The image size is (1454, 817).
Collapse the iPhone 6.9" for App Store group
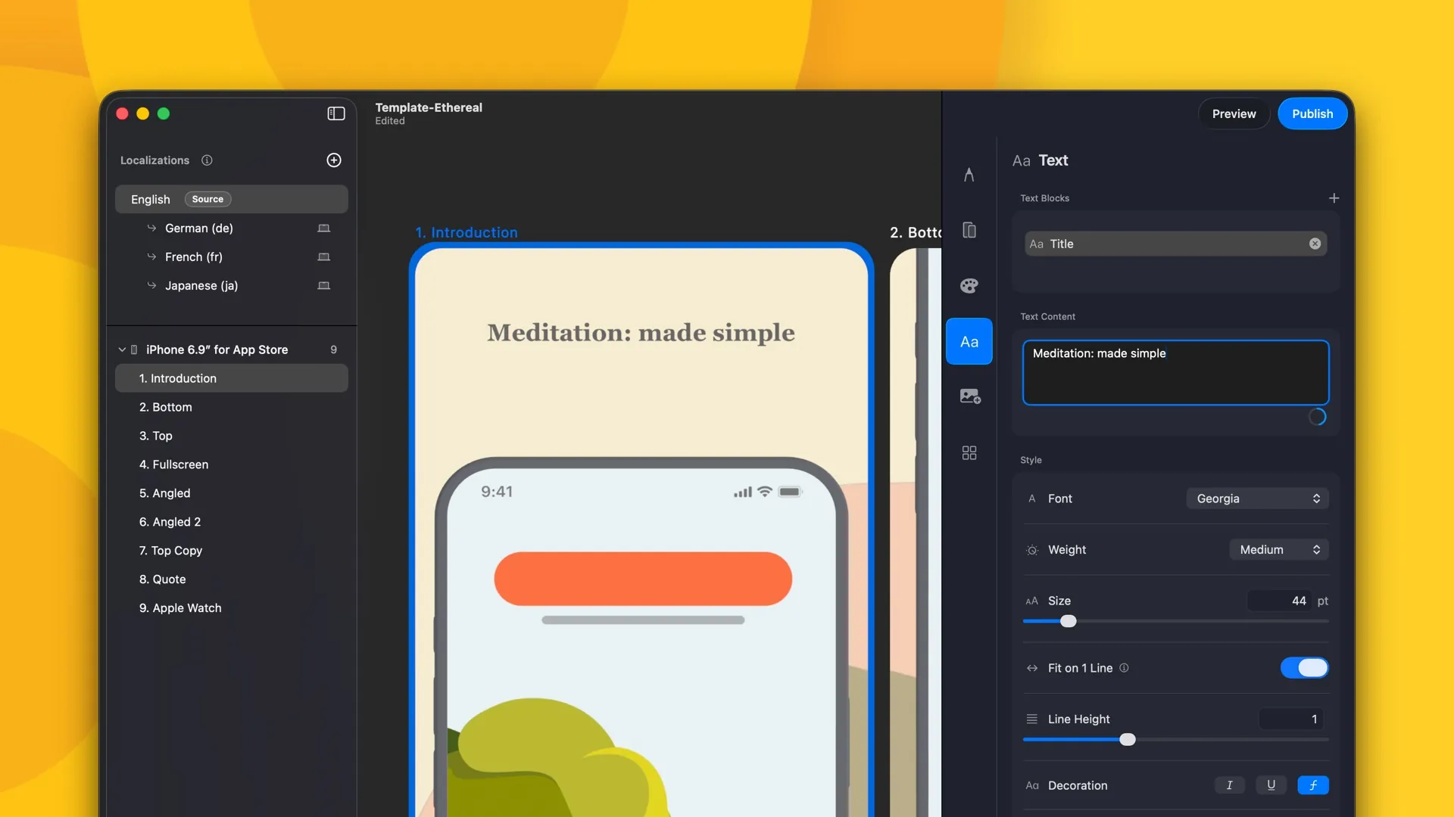click(122, 349)
